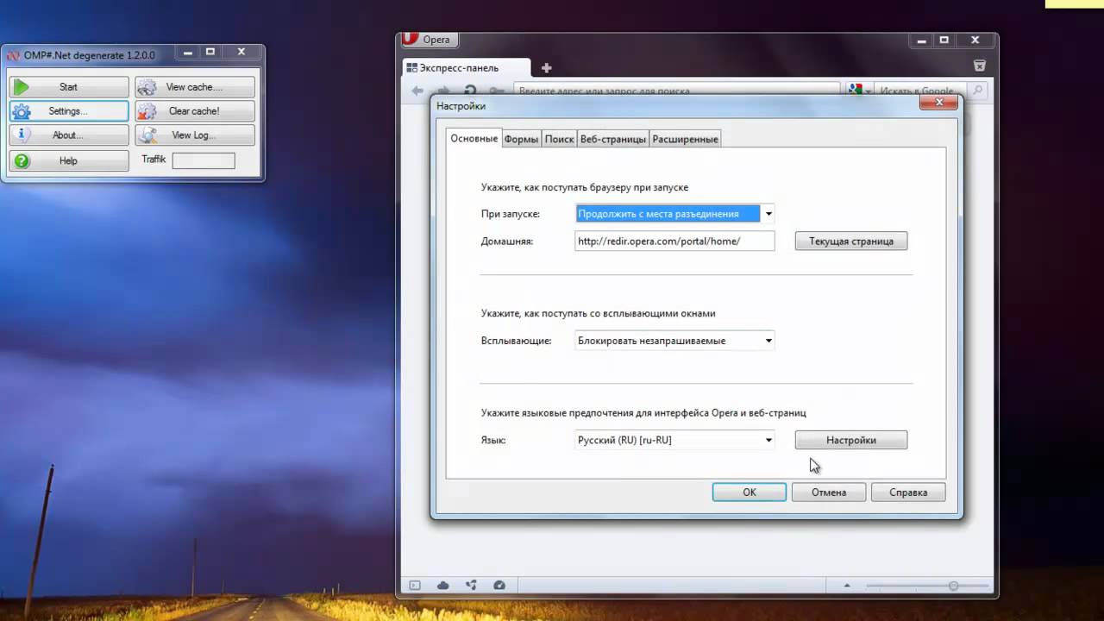Image resolution: width=1104 pixels, height=621 pixels.
Task: Click 'View Log...' text in OMP#.Net
Action: pos(193,135)
